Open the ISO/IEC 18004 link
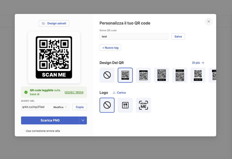 (x=74, y=92)
